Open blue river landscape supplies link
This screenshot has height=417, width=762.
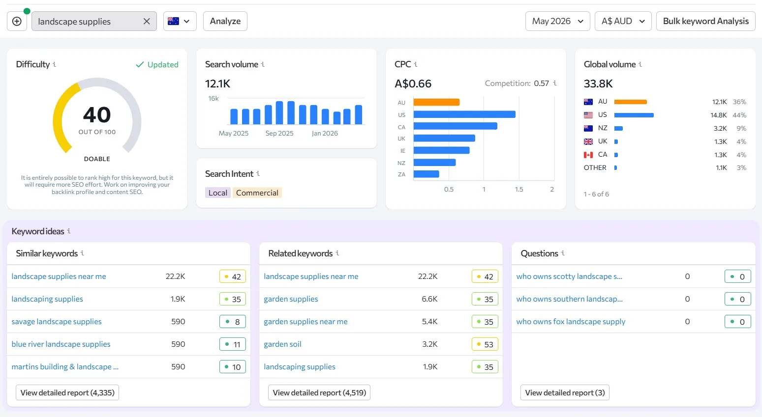[61, 344]
